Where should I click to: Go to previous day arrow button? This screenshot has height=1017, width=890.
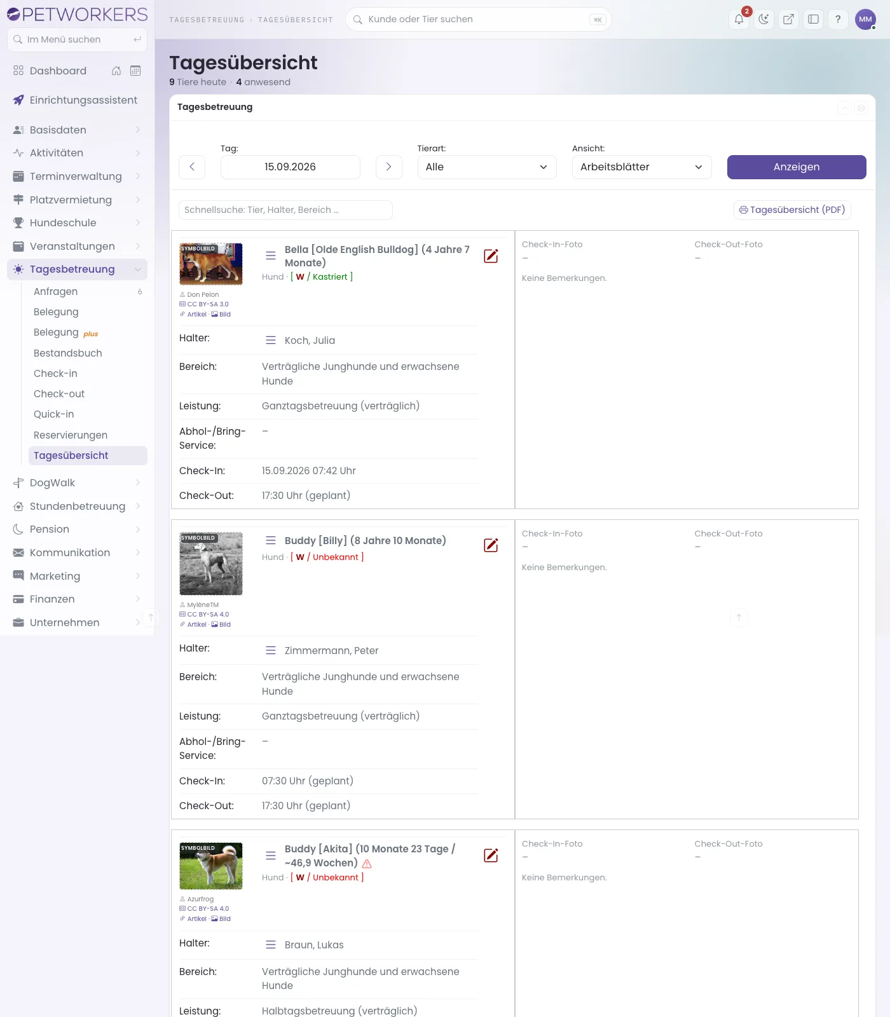(x=192, y=167)
